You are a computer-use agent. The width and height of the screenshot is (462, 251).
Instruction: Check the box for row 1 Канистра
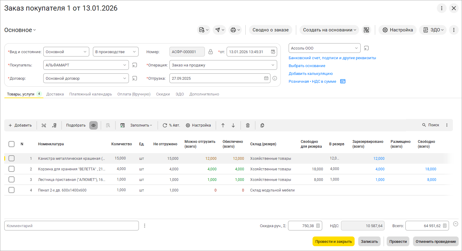pos(11,158)
